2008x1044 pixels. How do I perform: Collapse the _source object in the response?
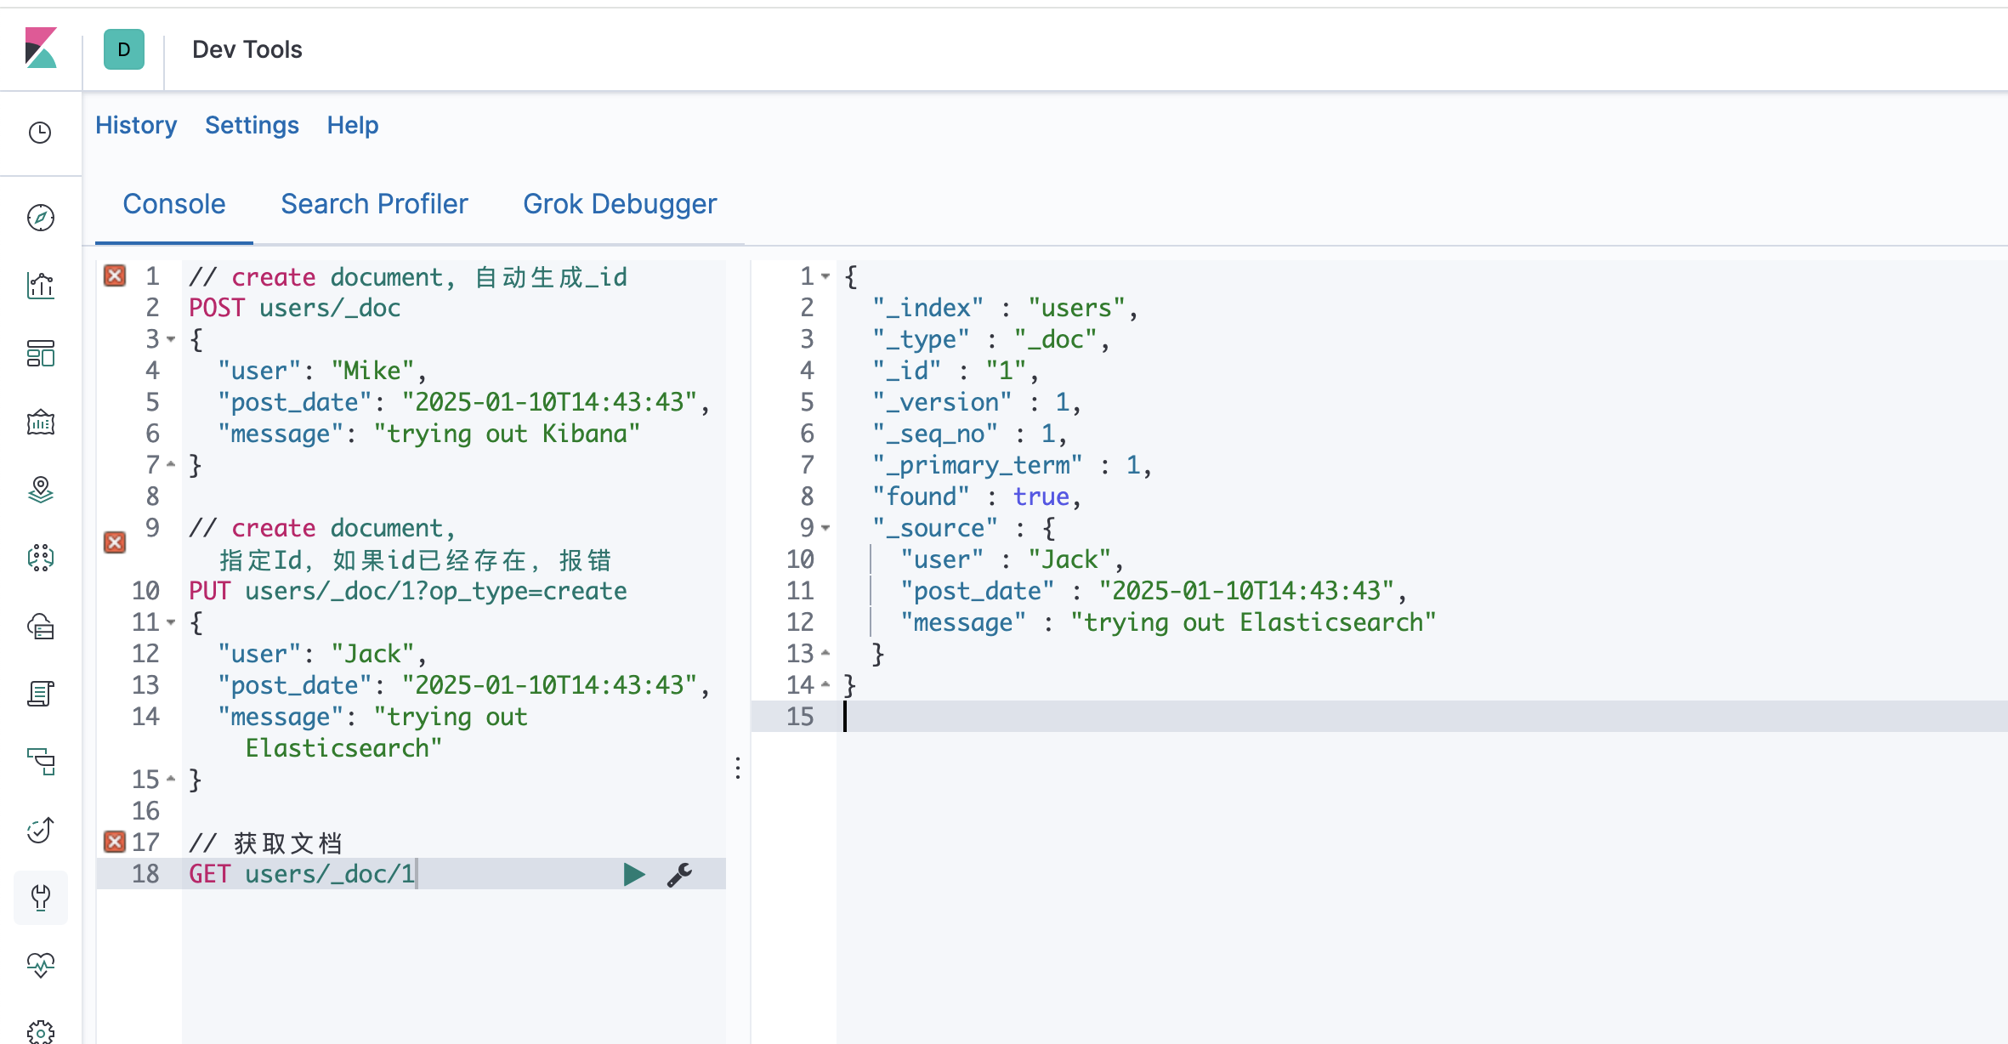point(825,528)
